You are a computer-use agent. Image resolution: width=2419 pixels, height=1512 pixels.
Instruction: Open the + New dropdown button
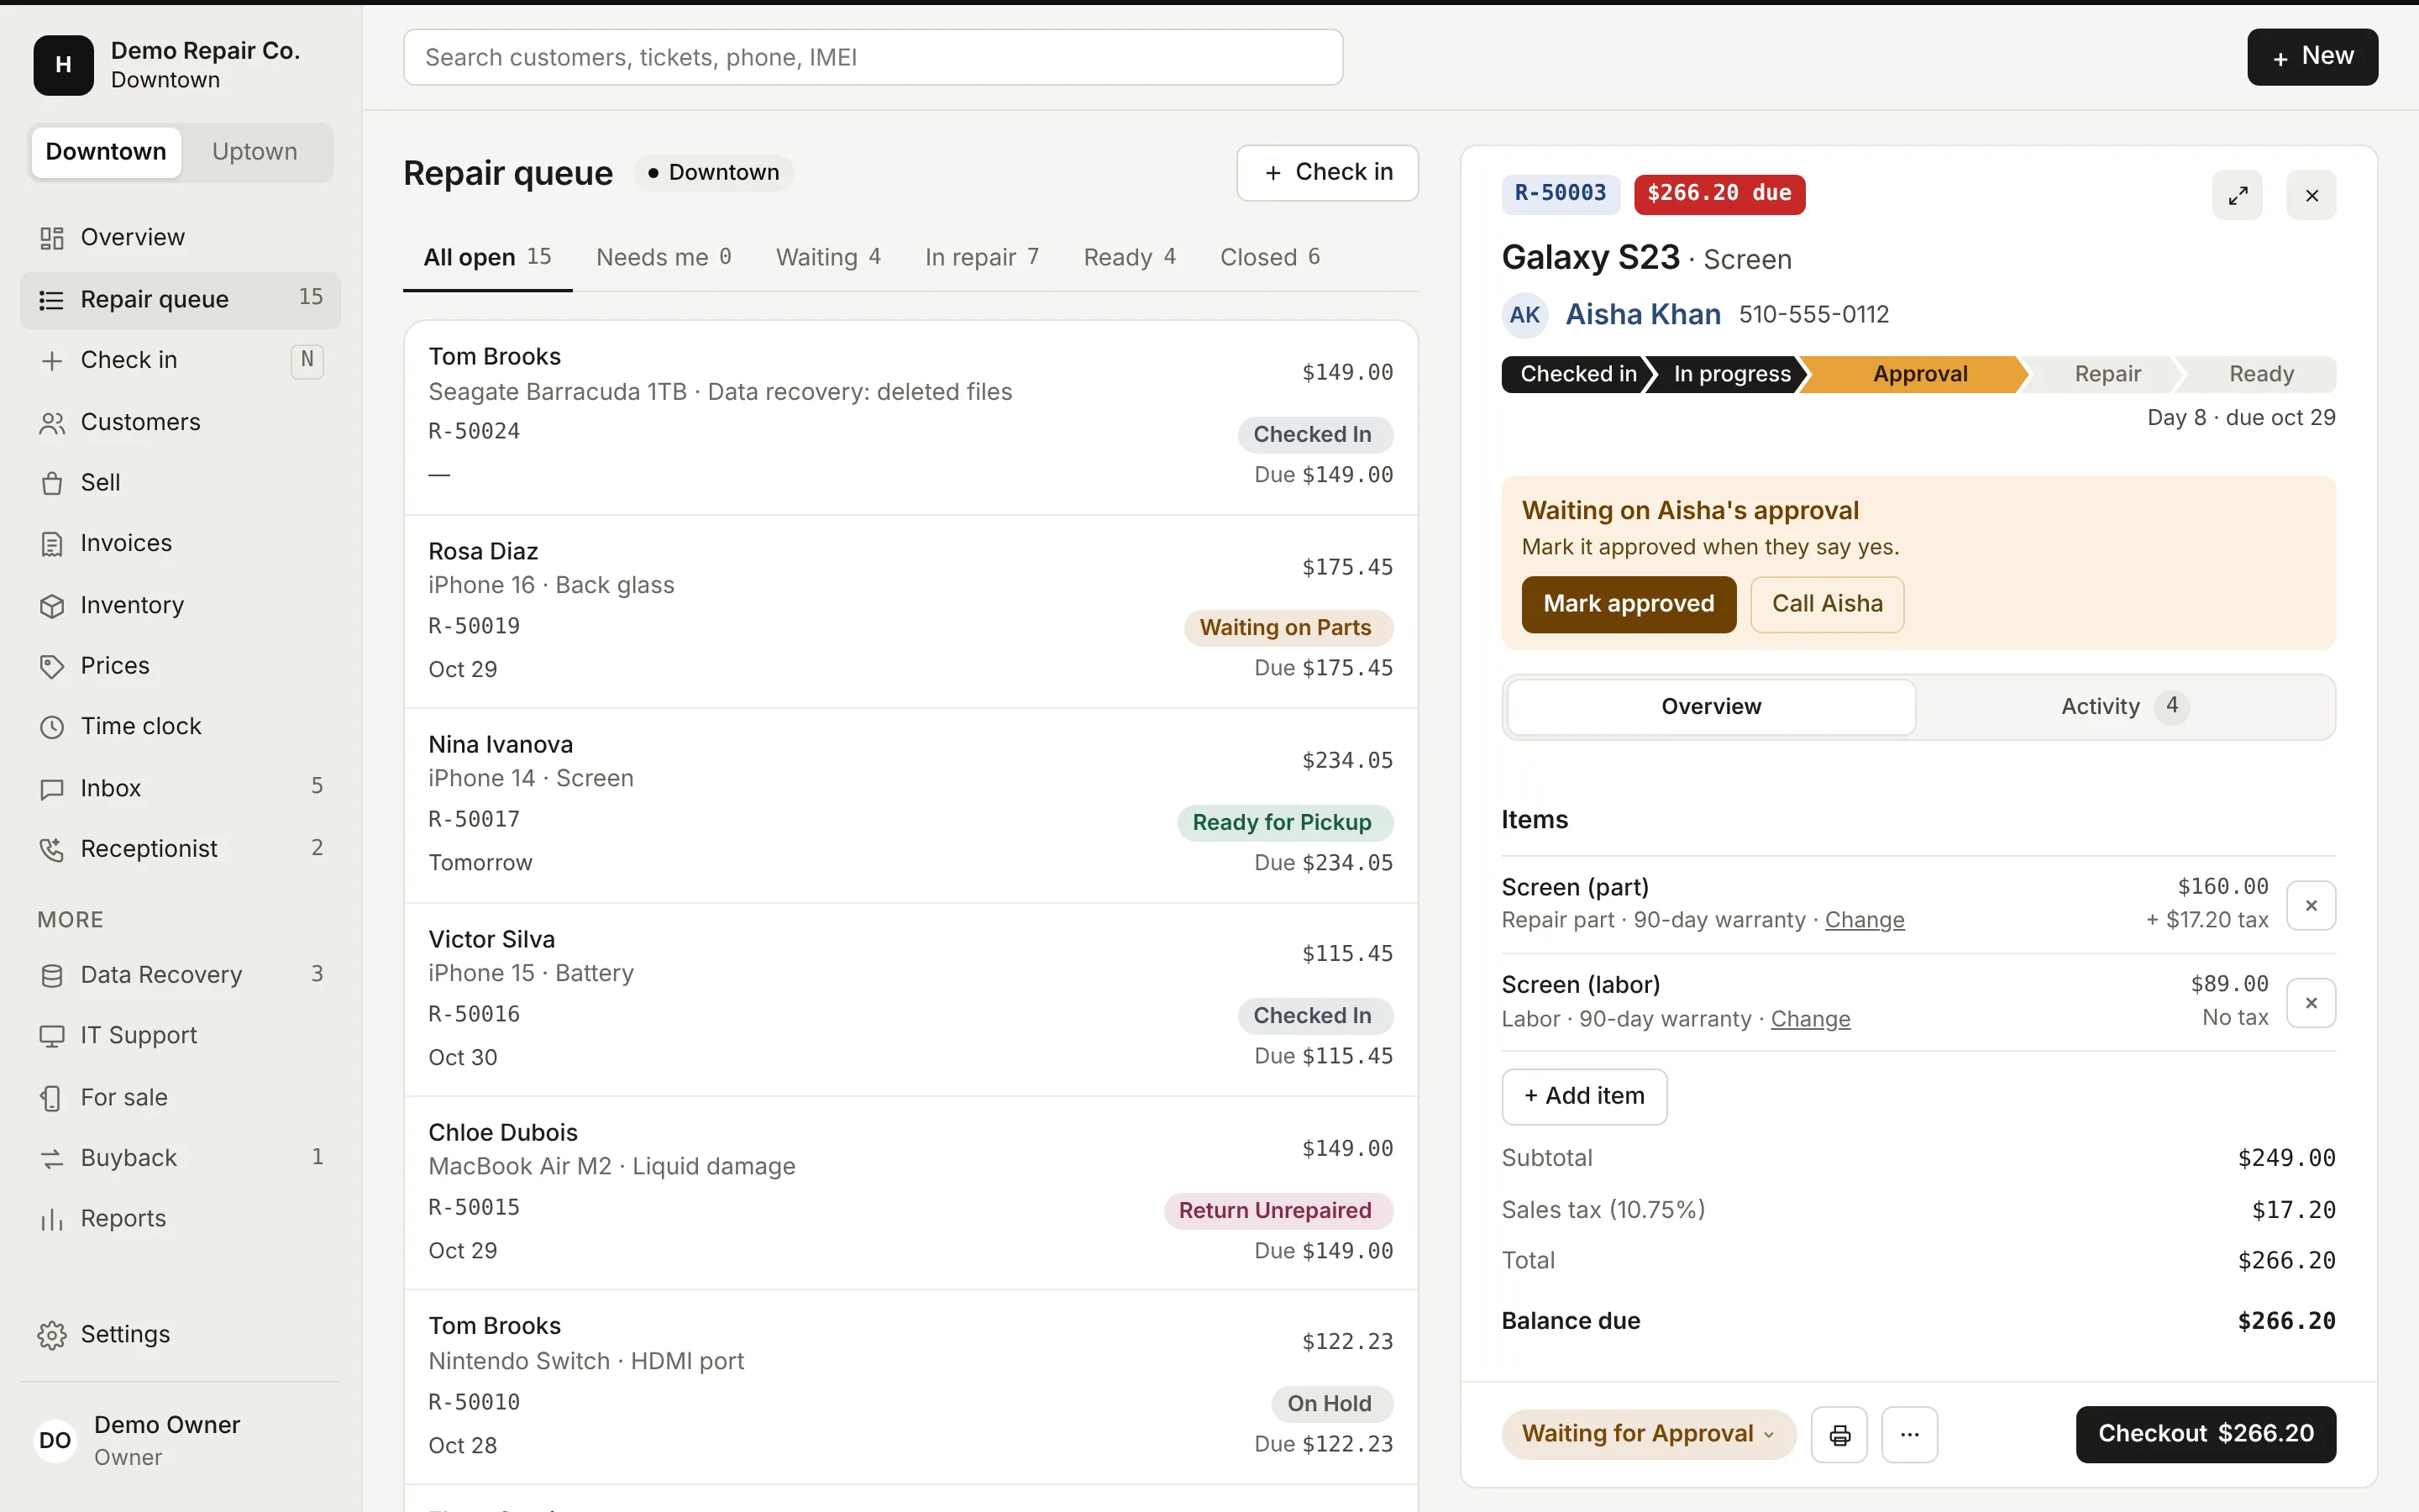(2312, 57)
